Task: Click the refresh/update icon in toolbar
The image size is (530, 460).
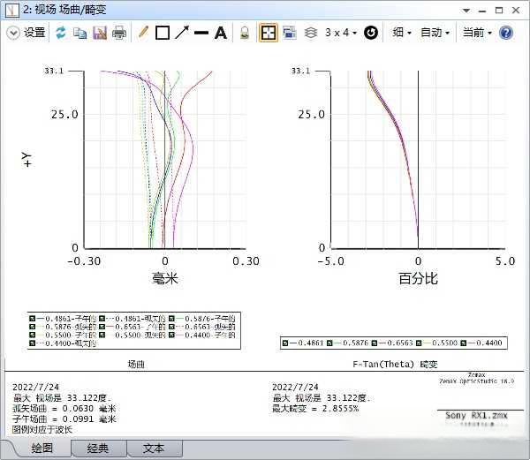Action: pos(61,33)
